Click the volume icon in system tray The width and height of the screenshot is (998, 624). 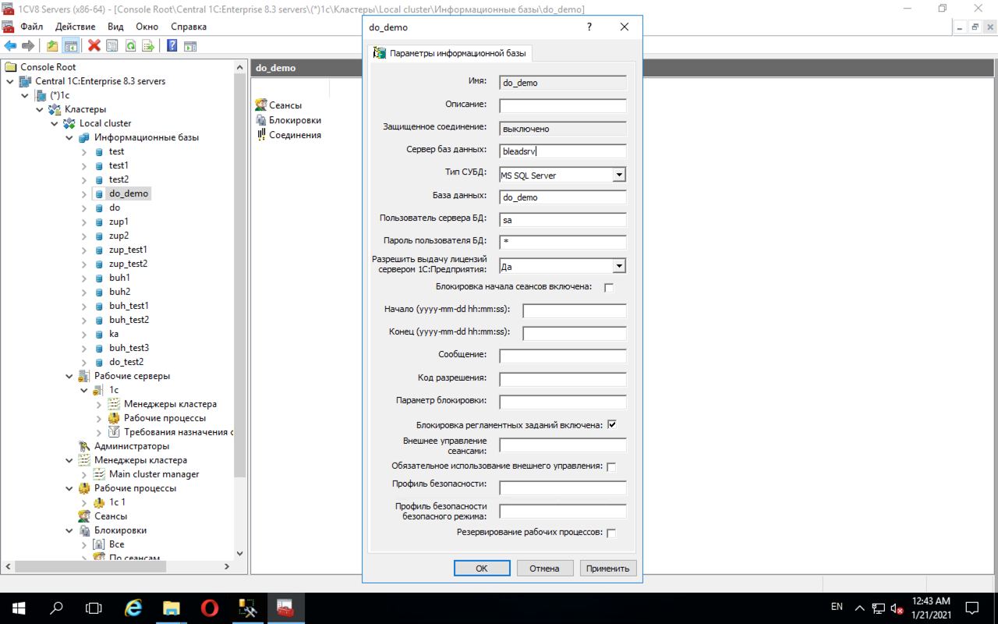897,608
